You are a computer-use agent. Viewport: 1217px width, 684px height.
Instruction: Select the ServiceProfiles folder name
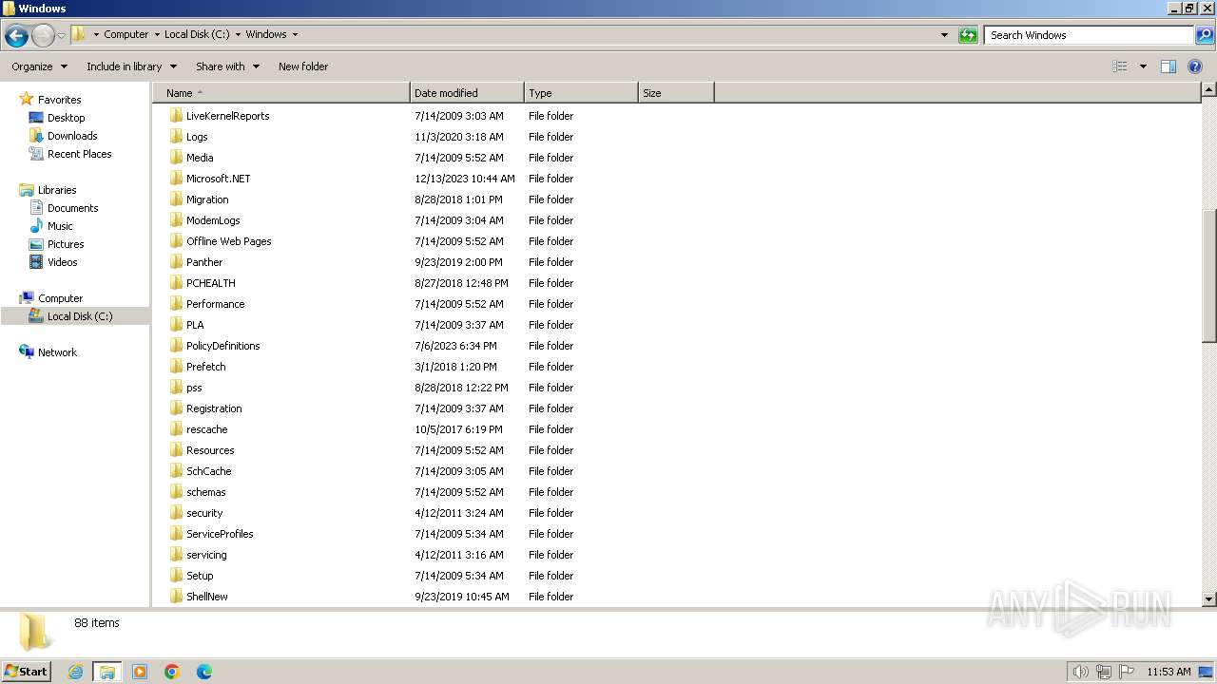point(220,534)
